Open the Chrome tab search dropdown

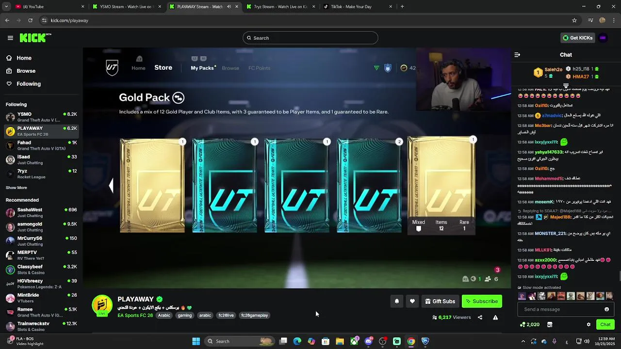pyautogui.click(x=7, y=7)
